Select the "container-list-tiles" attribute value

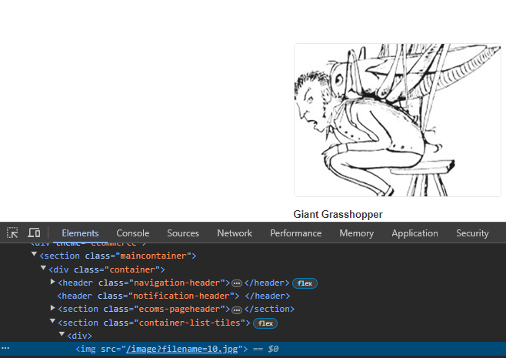point(190,323)
